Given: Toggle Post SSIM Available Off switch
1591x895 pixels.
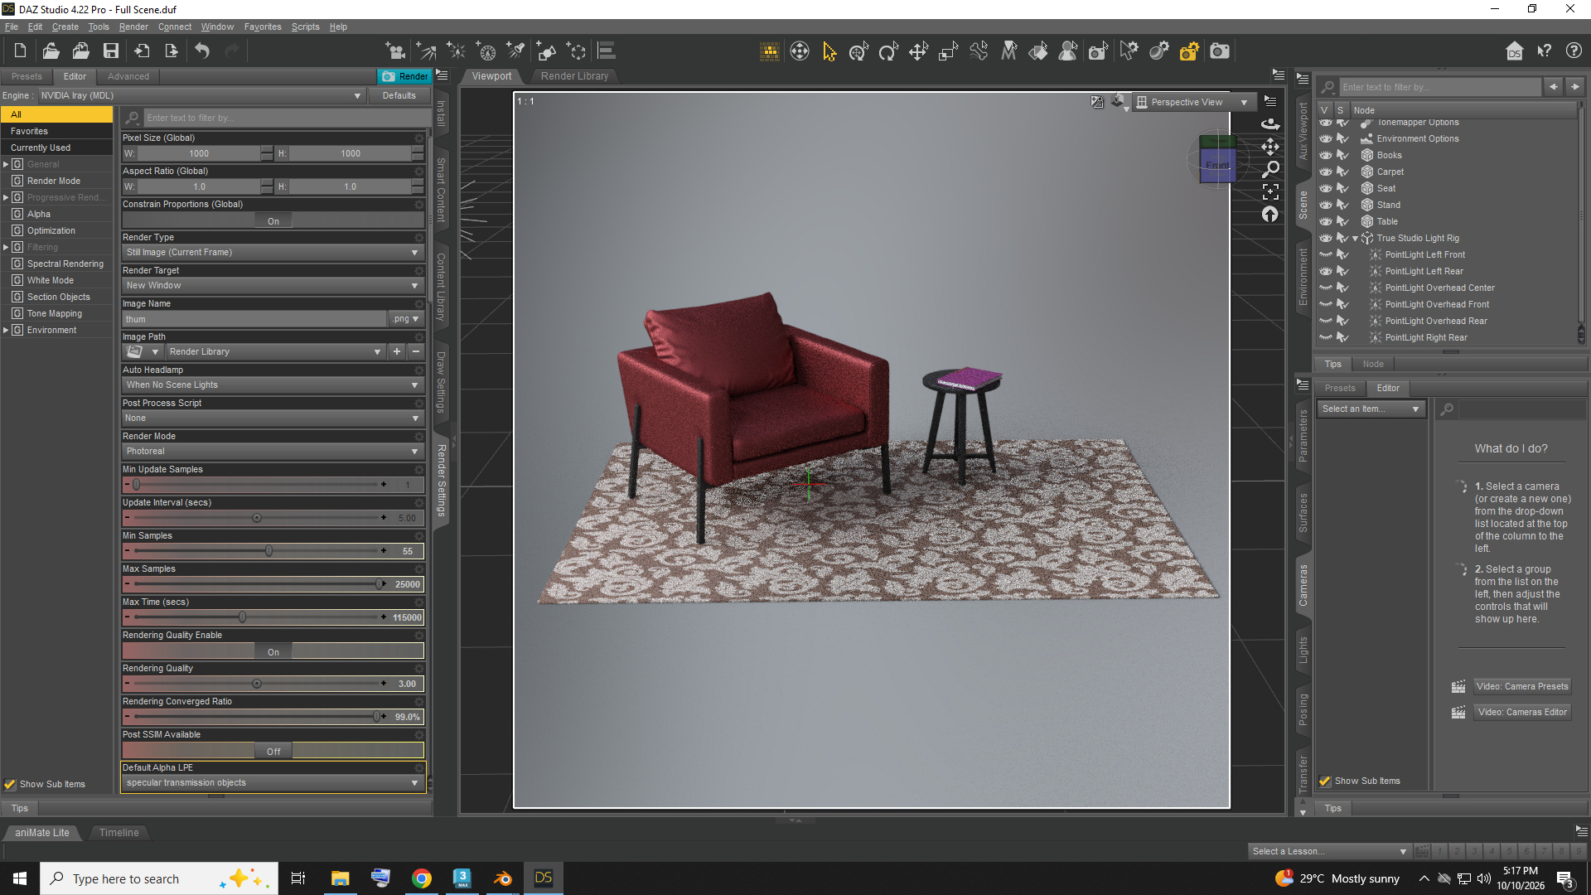Looking at the screenshot, I should [x=273, y=752].
